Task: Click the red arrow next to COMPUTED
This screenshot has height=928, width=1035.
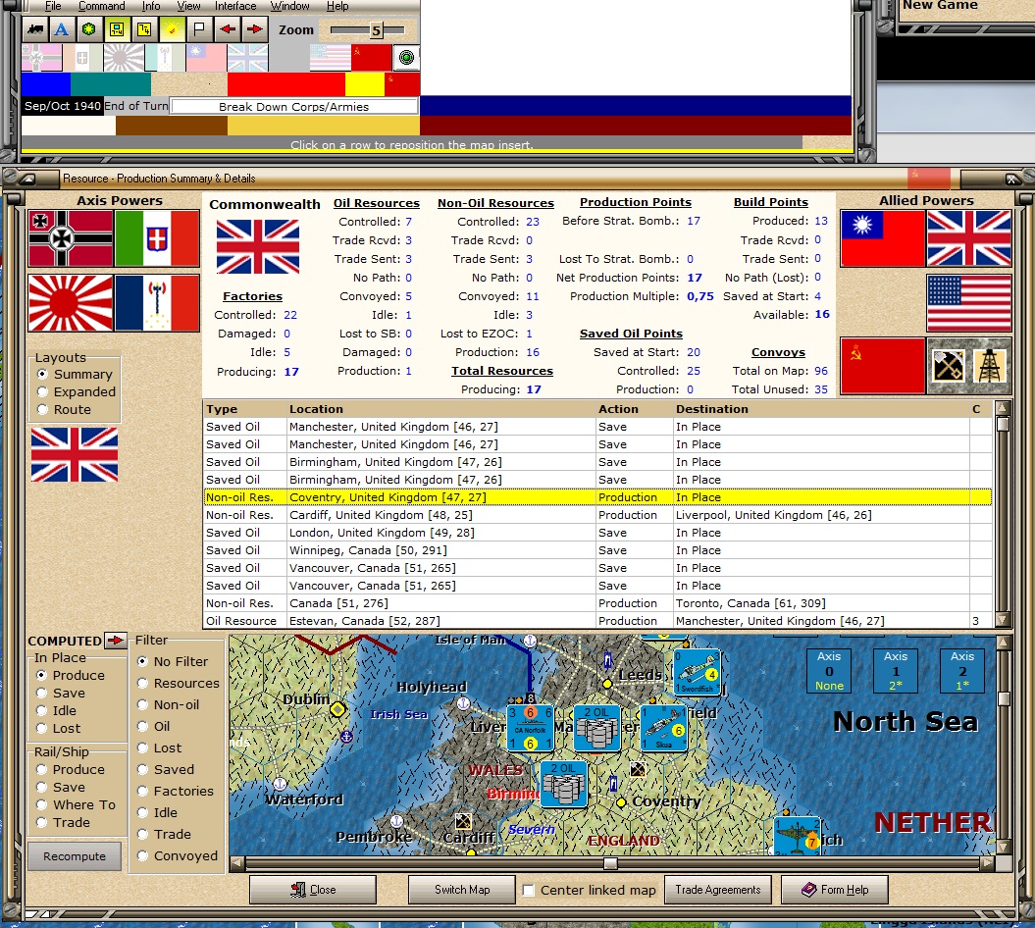Action: (116, 641)
